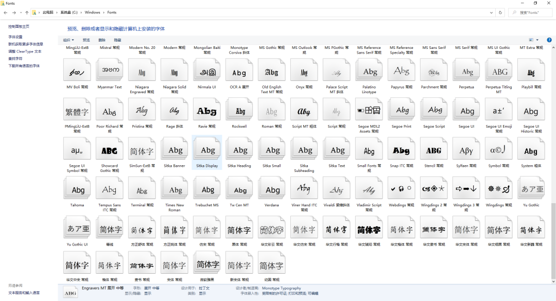Select the Stencil font icon
This screenshot has height=301, width=556.
click(x=434, y=149)
